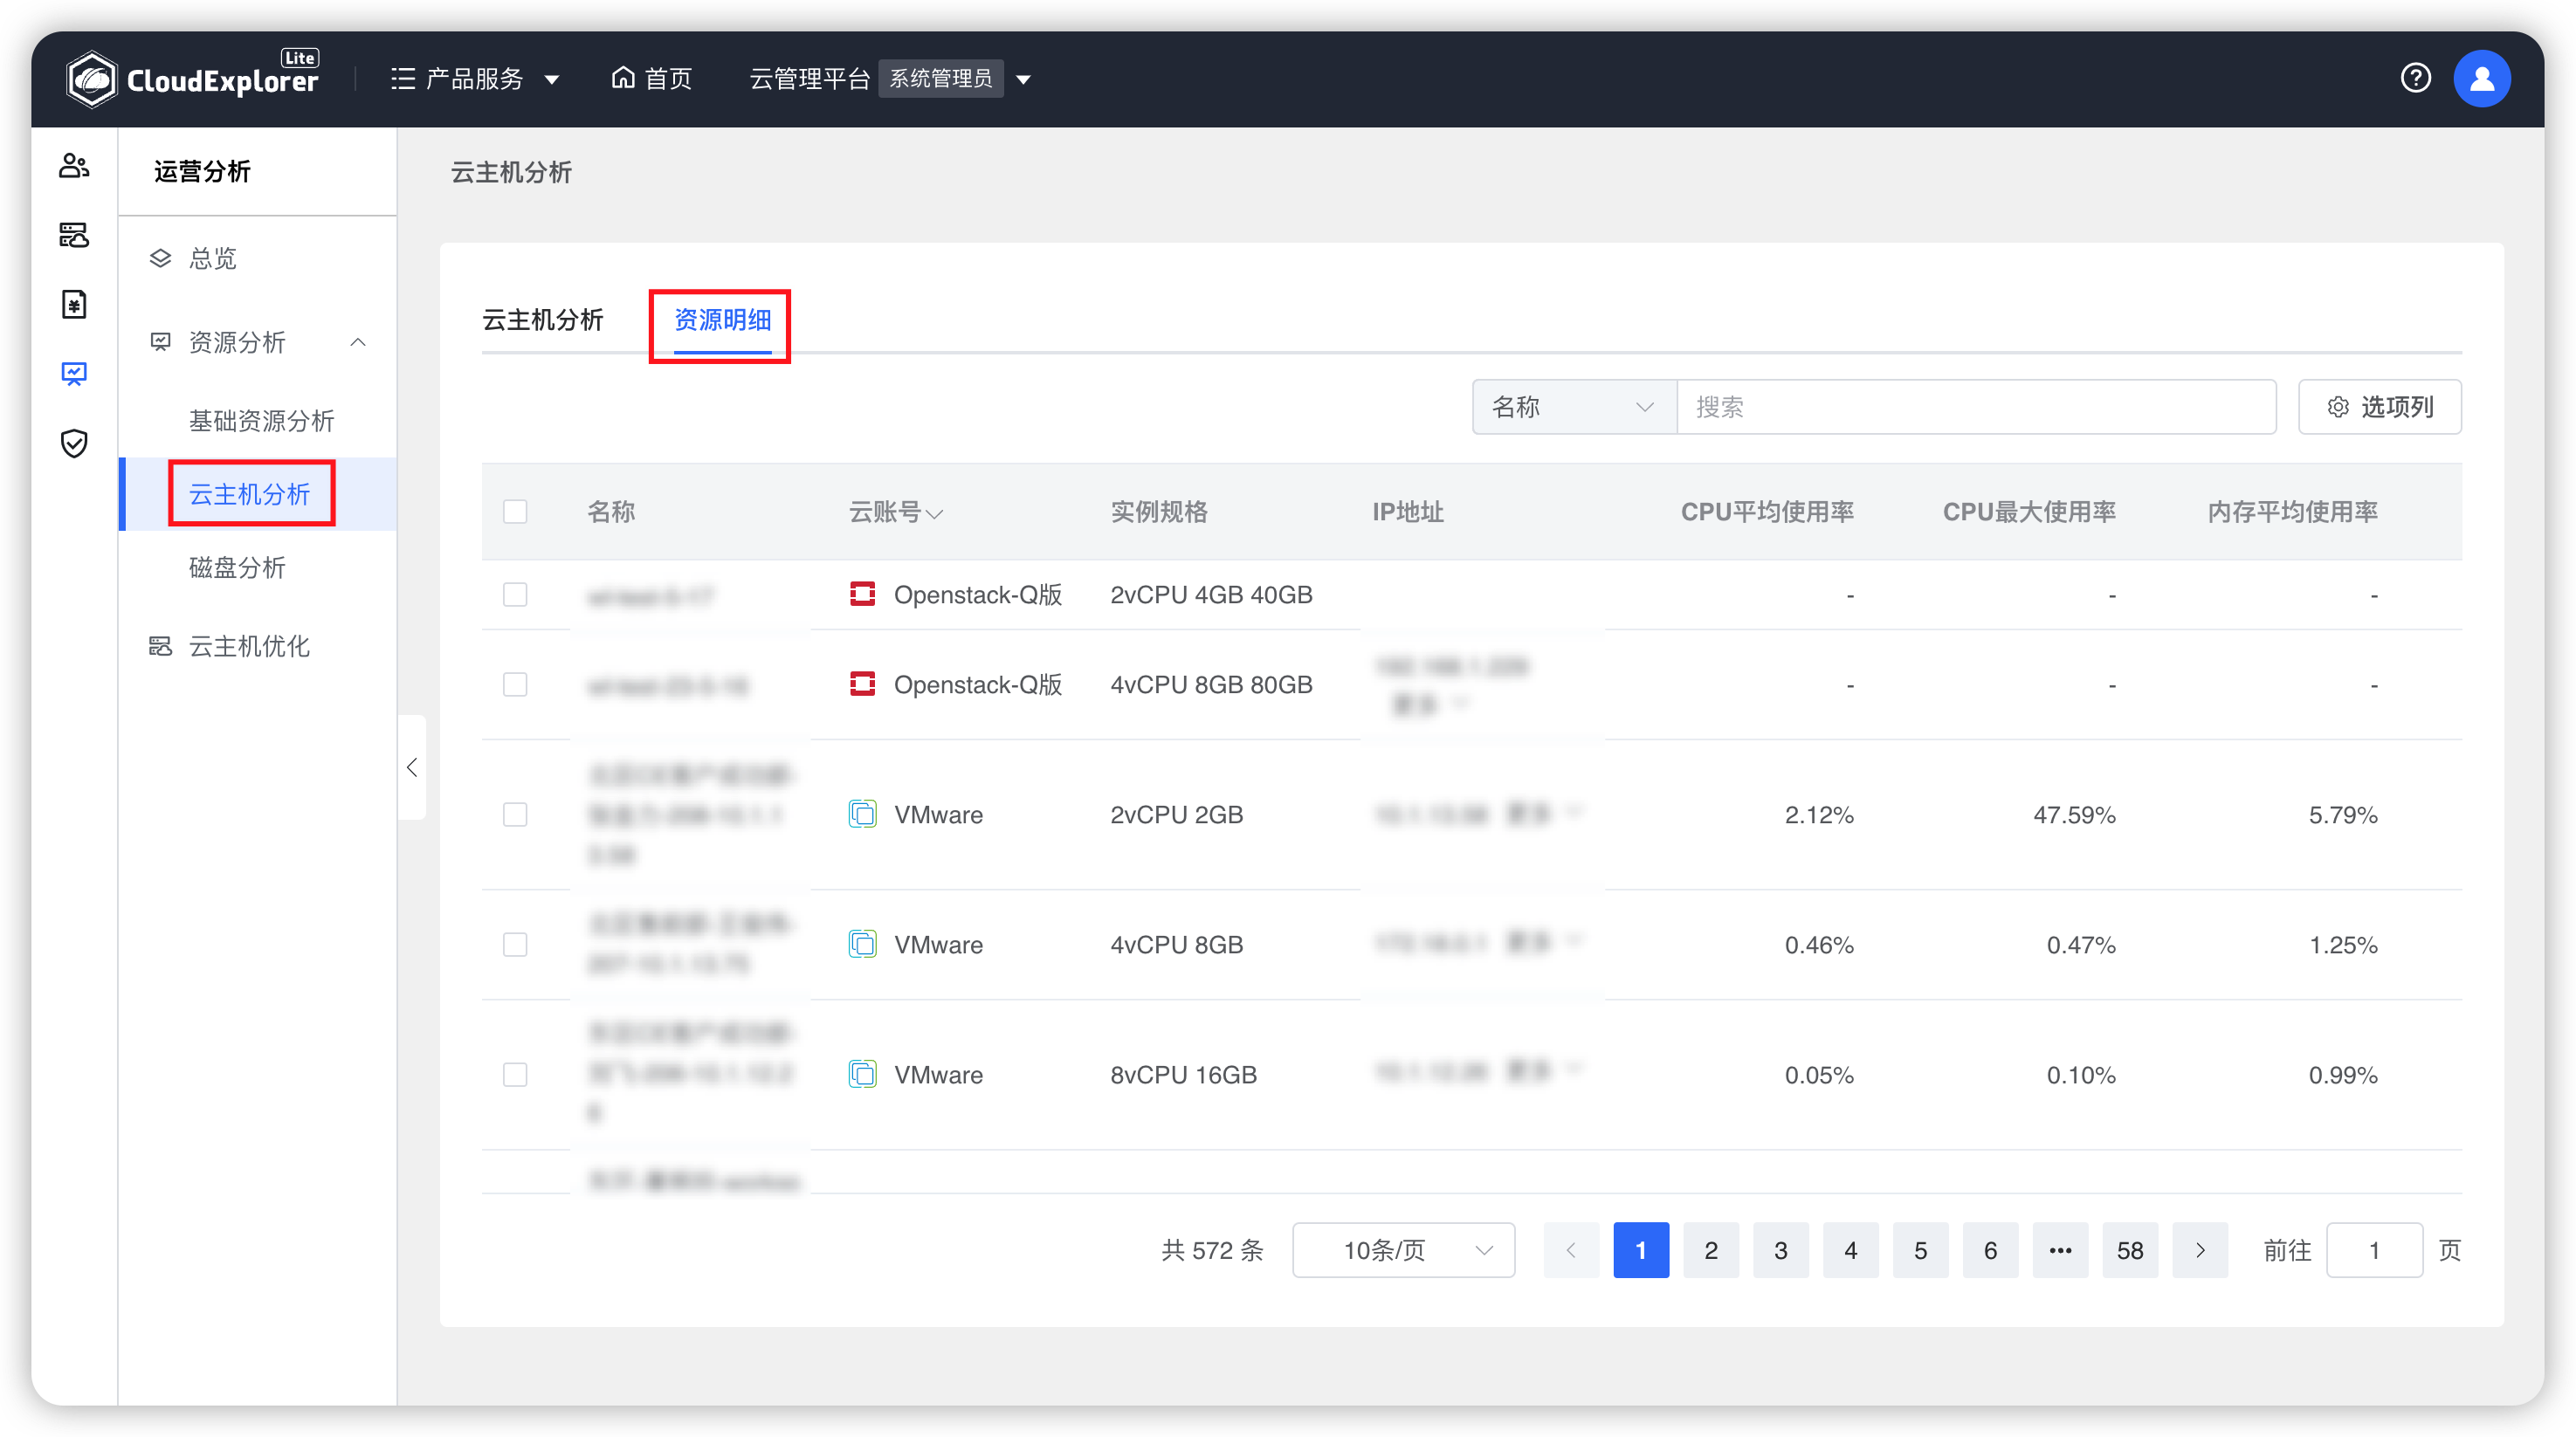Click the cloud server management sidebar icon
Viewport: 2576px width, 1437px height.
74,235
